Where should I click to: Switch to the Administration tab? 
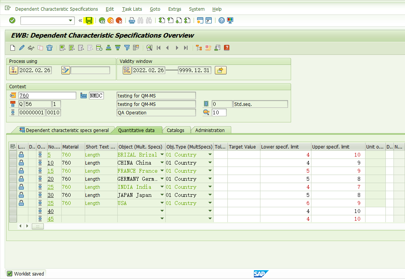click(210, 130)
